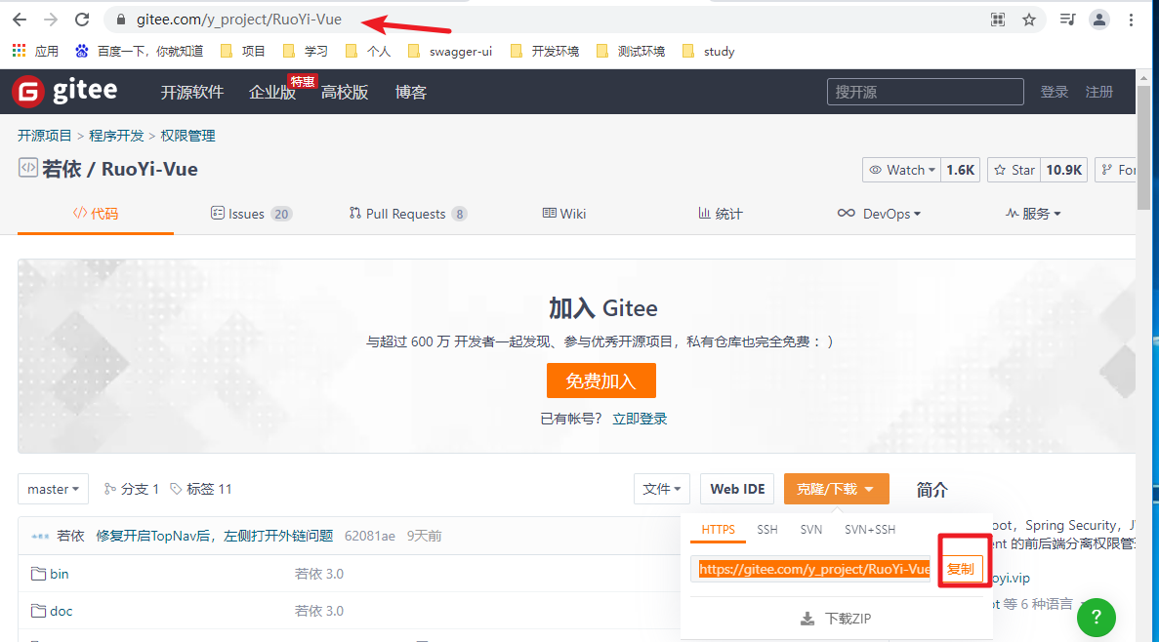Download the repository via 下载ZIP
Screen dimensions: 1159x642
click(x=836, y=619)
